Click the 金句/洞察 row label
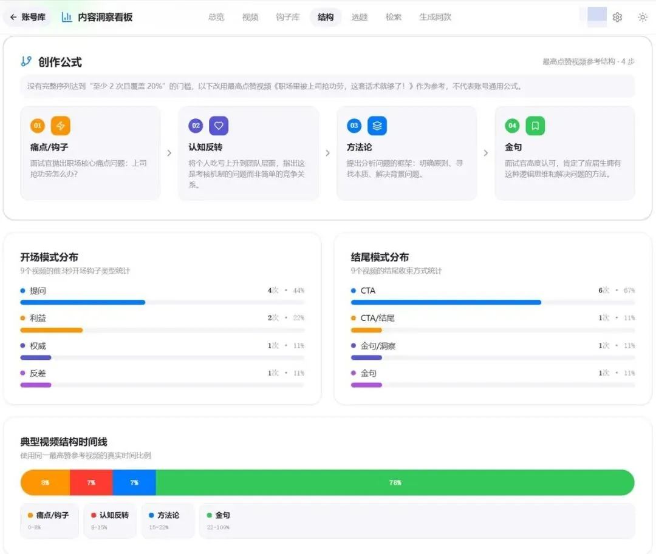 coord(378,346)
